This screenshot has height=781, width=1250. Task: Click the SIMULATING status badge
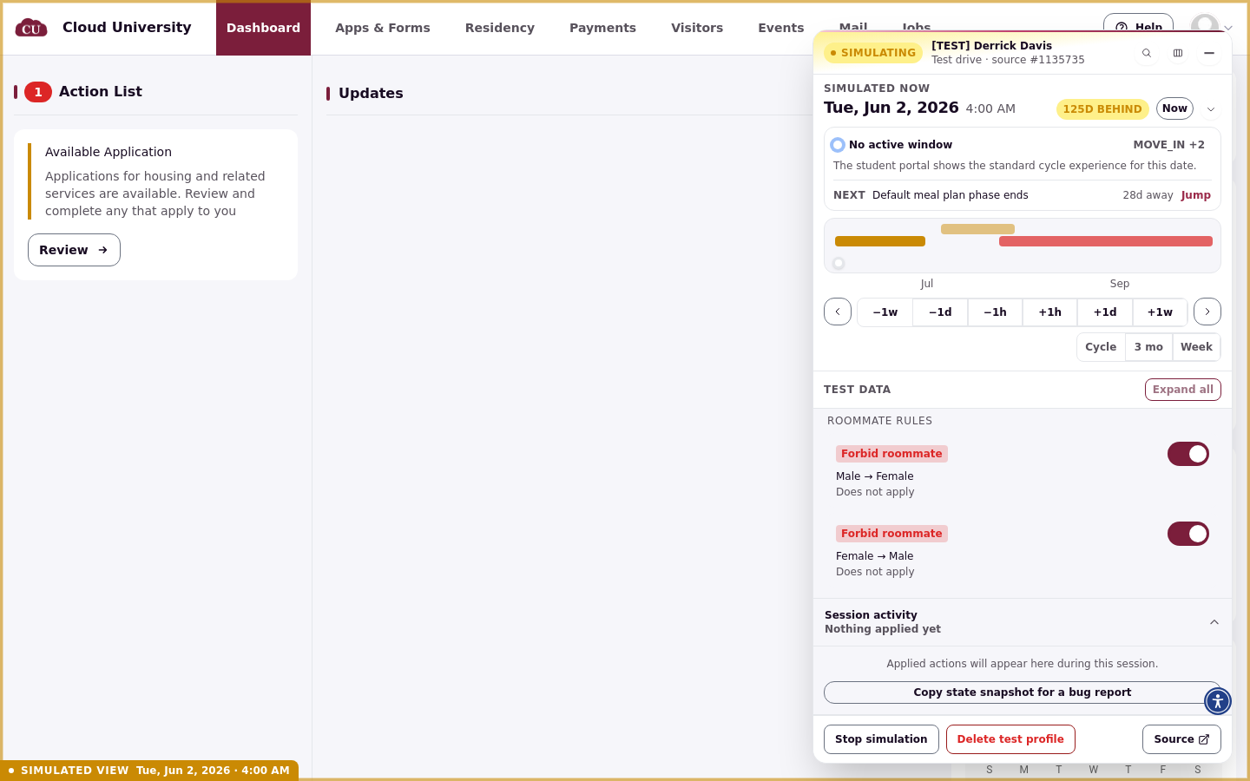(873, 53)
